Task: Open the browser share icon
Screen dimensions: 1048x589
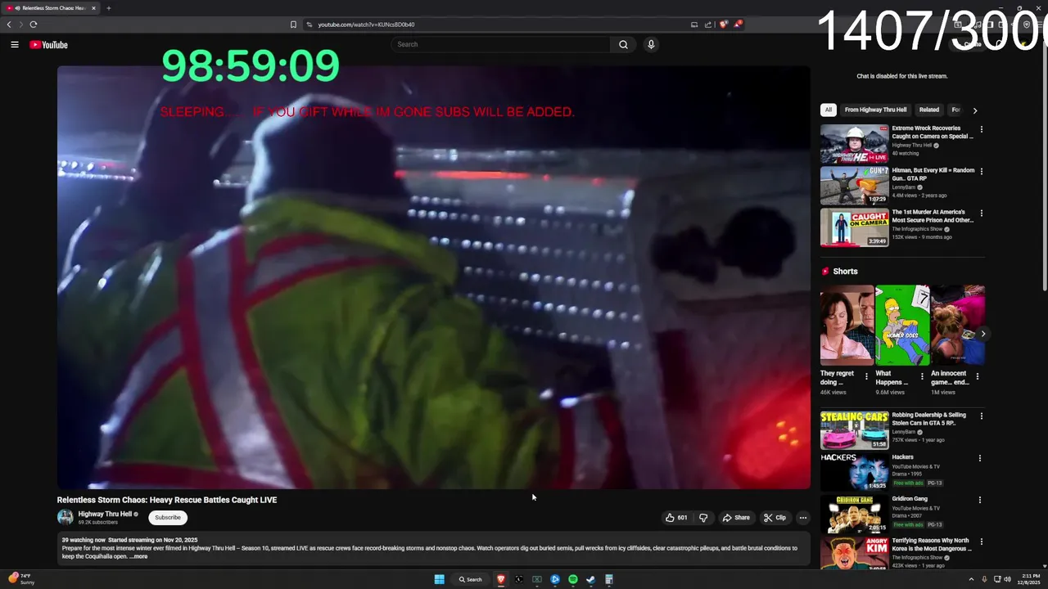Action: pyautogui.click(x=708, y=25)
